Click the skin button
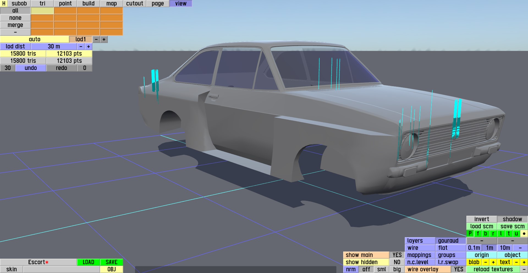Screen dimensions: 528x273 pyautogui.click(x=12, y=269)
